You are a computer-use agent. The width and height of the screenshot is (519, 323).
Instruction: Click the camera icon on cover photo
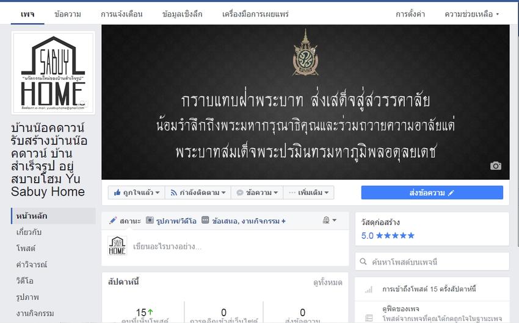coord(496,166)
